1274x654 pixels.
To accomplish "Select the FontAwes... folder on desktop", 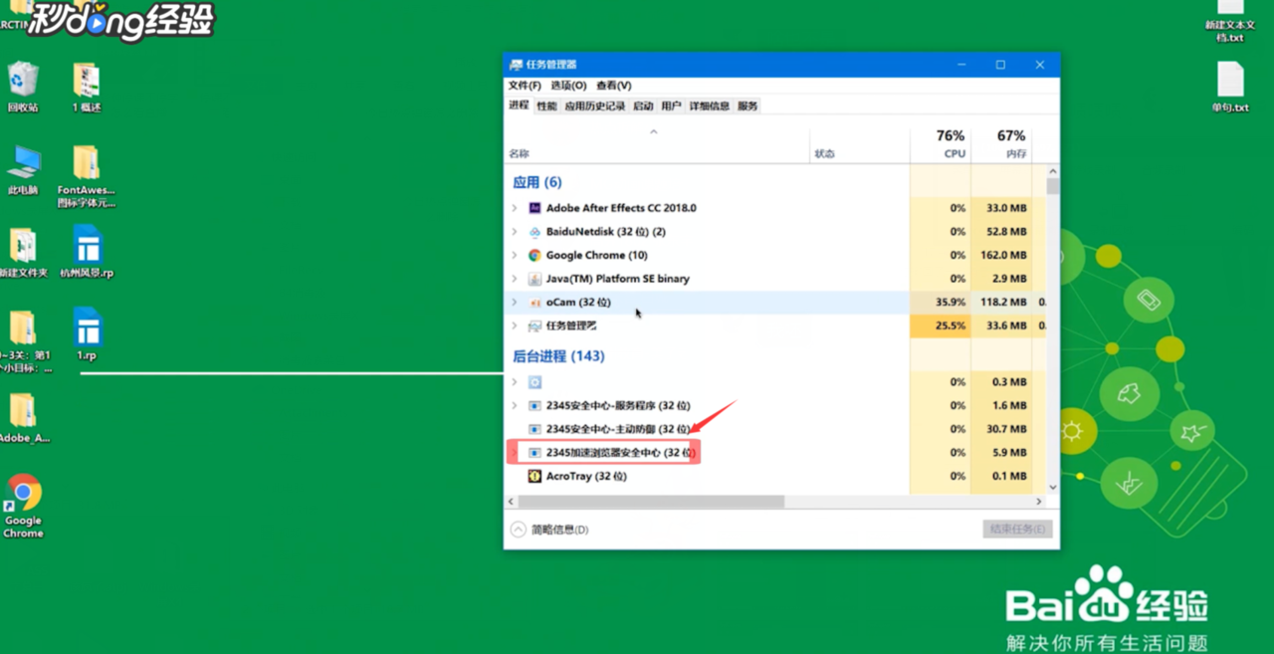I will click(87, 176).
